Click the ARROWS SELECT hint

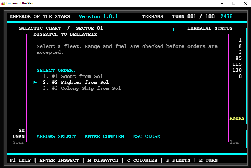56,136
